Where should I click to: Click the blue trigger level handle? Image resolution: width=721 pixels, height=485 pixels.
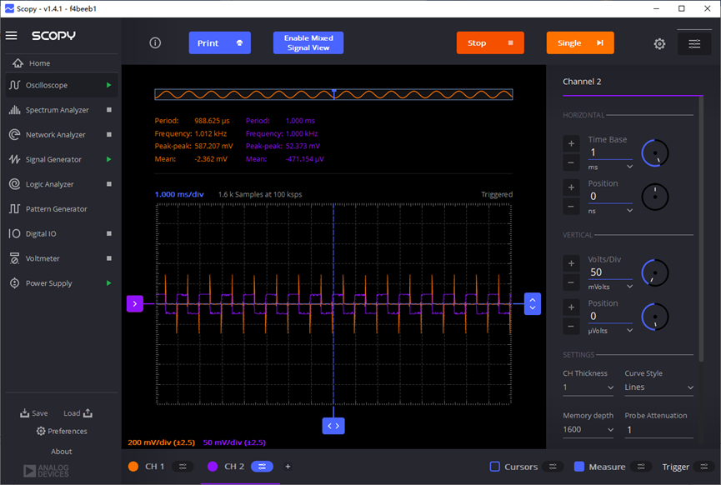tap(533, 304)
